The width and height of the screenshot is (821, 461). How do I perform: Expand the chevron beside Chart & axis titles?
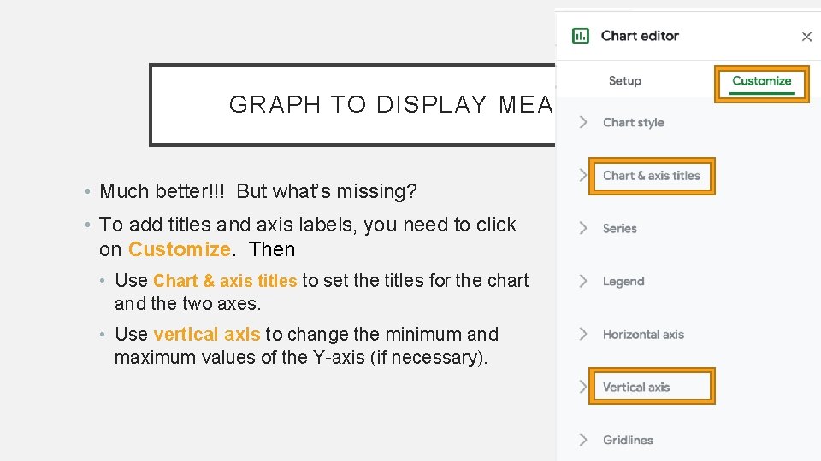[x=583, y=175]
